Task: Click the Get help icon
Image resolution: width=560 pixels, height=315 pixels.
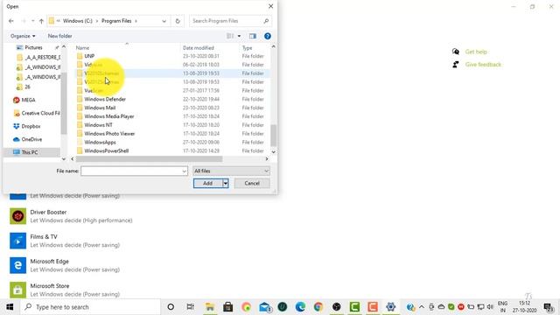Action: click(x=456, y=52)
